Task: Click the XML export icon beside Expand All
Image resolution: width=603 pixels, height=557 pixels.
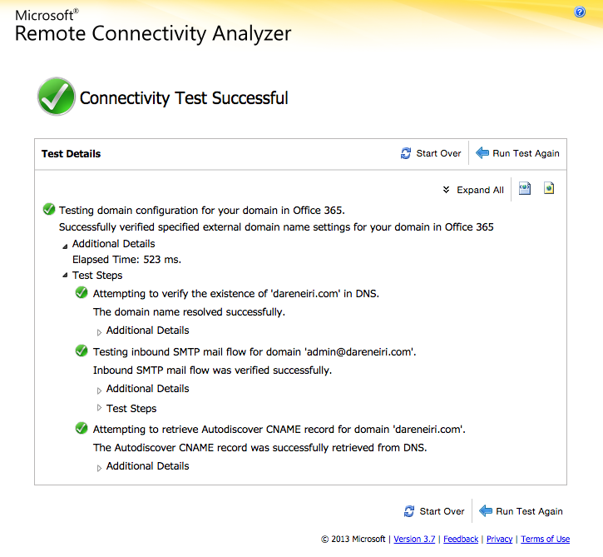Action: click(525, 189)
